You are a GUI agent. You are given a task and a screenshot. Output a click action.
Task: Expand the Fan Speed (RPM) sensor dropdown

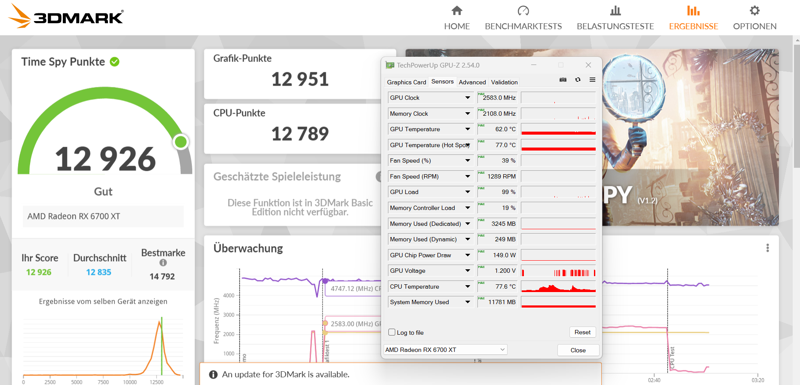pyautogui.click(x=468, y=176)
